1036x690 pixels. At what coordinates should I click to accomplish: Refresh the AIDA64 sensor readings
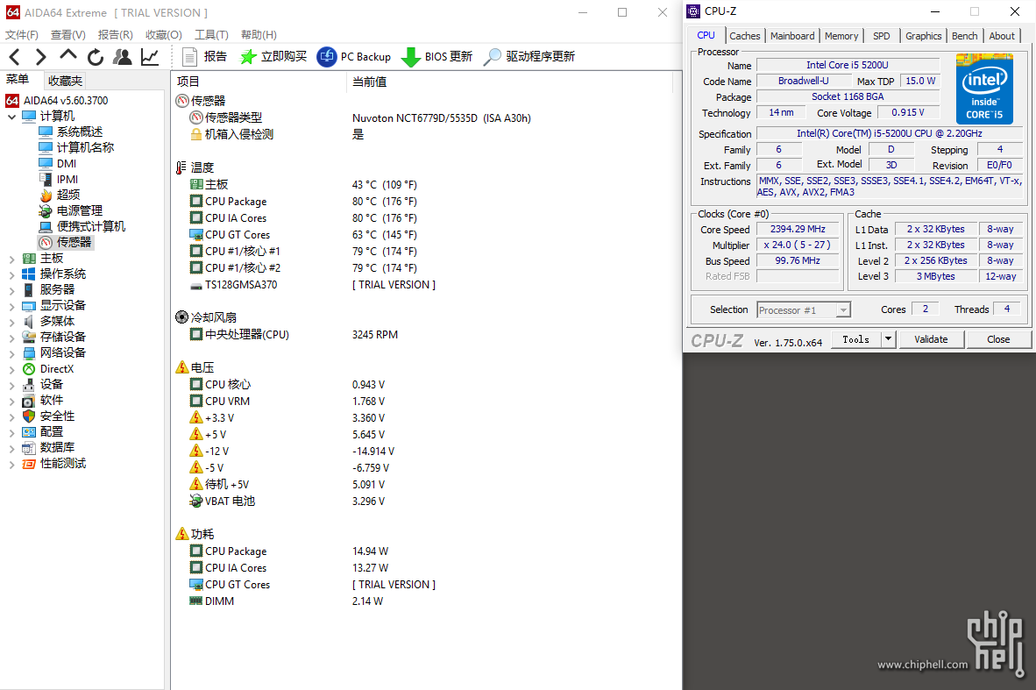point(96,57)
